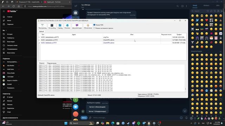Reload the browser page

point(13,6)
